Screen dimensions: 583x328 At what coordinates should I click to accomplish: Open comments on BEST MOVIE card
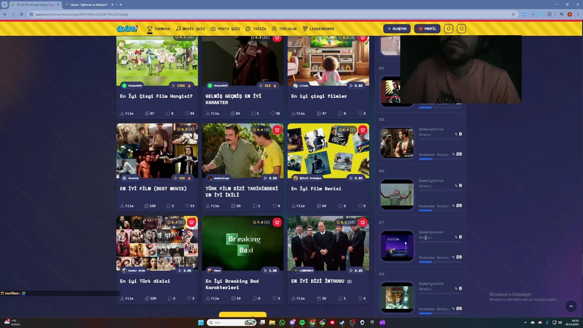pos(170,206)
